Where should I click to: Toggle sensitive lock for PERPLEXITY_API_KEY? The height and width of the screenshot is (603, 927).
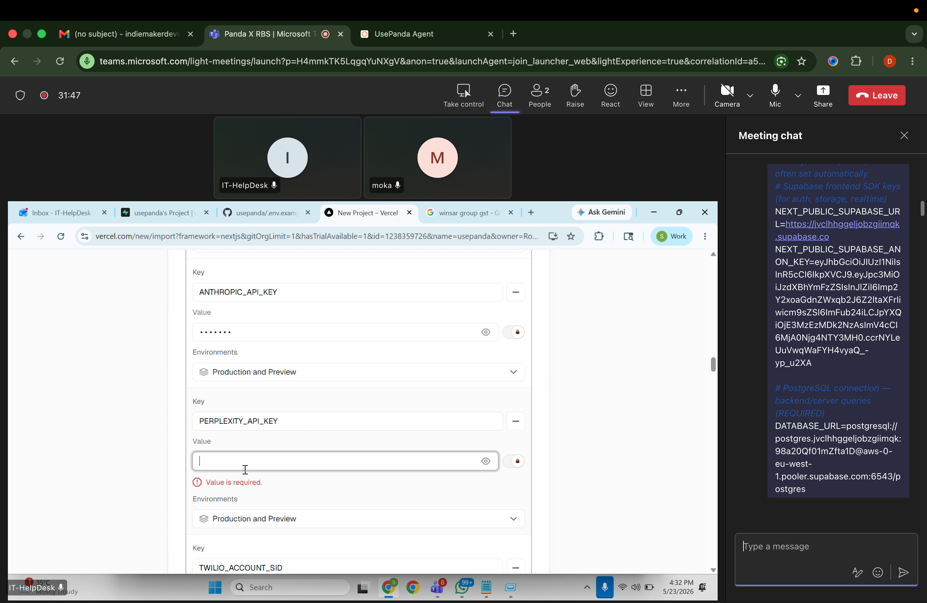(x=513, y=461)
